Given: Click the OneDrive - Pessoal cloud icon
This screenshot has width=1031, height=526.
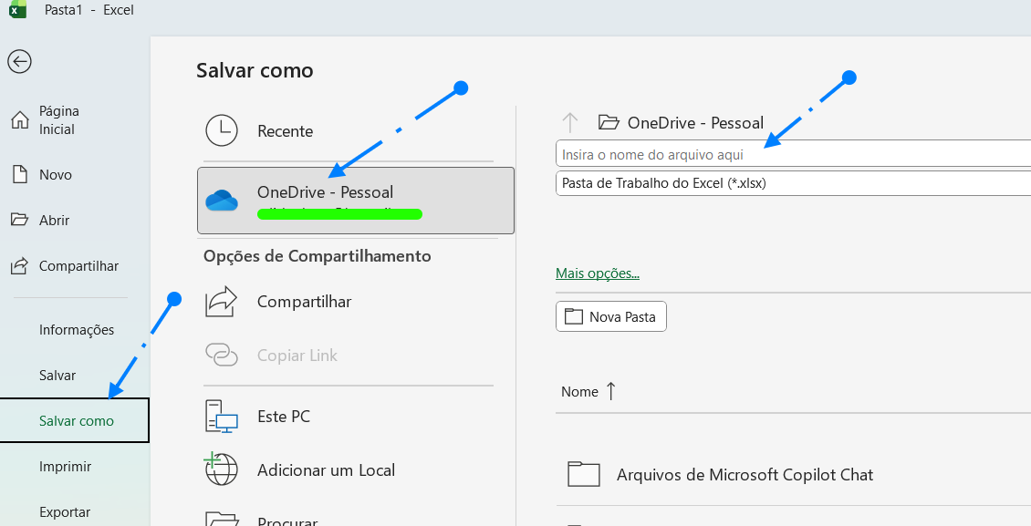Looking at the screenshot, I should [x=222, y=199].
